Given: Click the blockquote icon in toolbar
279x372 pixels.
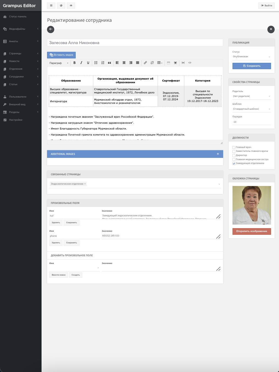Looking at the screenshot, I should pos(110,63).
